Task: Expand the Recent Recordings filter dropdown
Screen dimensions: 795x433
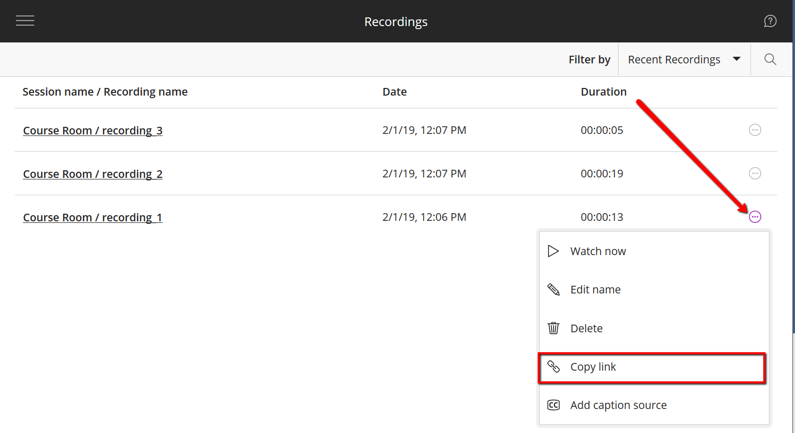Action: 684,59
